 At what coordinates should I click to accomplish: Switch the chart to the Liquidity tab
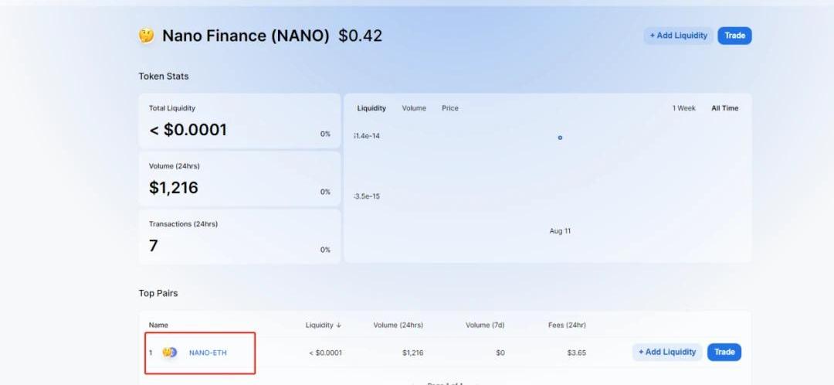pos(371,108)
